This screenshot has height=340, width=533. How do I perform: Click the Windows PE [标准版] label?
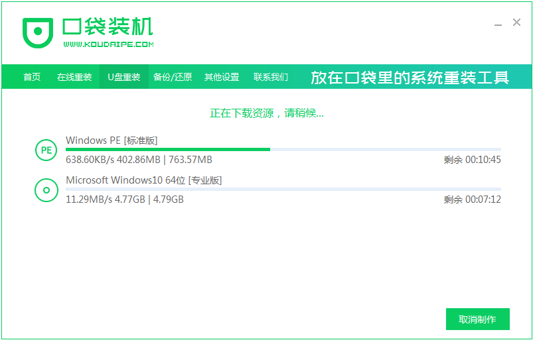[x=112, y=140]
